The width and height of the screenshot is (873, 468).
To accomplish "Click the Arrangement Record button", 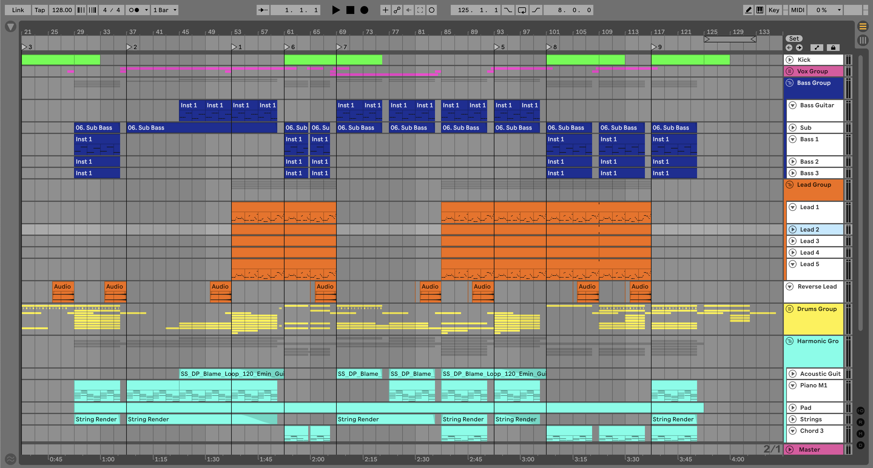I will coord(364,10).
